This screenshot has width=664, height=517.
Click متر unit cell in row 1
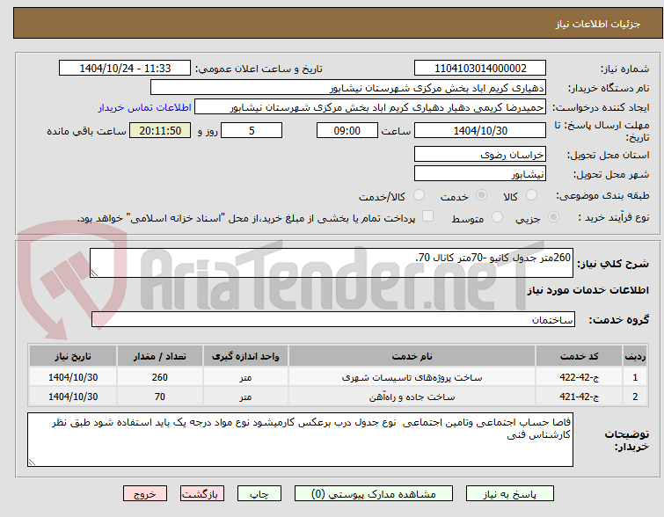coord(245,377)
